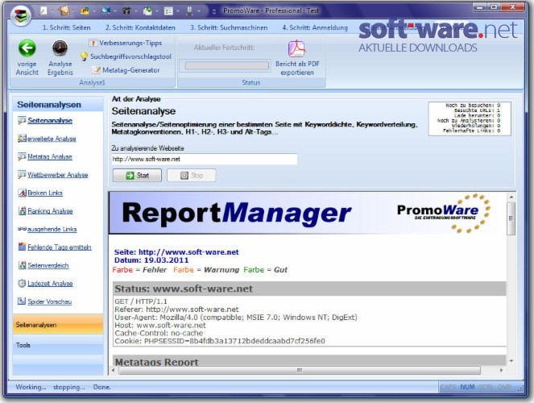Click the PromoWare logo in report header
Screen dimensions: 534x403
tap(444, 214)
